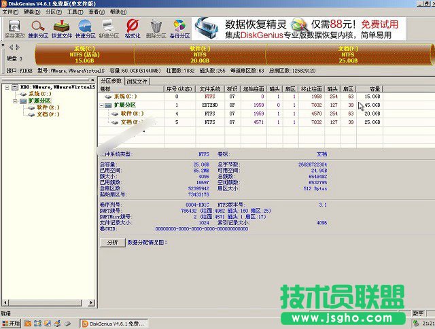Click the 起始柱面 column header
Screen dimensions: 435x329
click(254, 89)
